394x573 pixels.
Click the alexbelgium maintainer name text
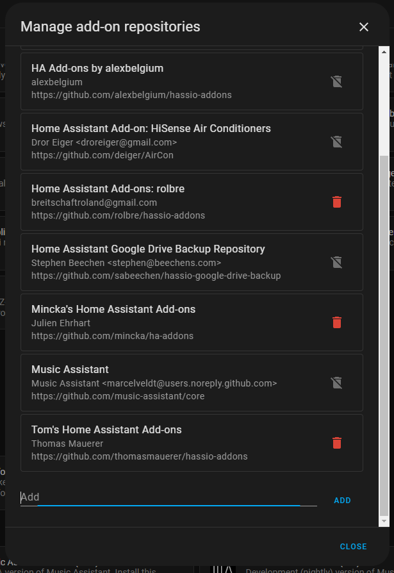coord(56,83)
